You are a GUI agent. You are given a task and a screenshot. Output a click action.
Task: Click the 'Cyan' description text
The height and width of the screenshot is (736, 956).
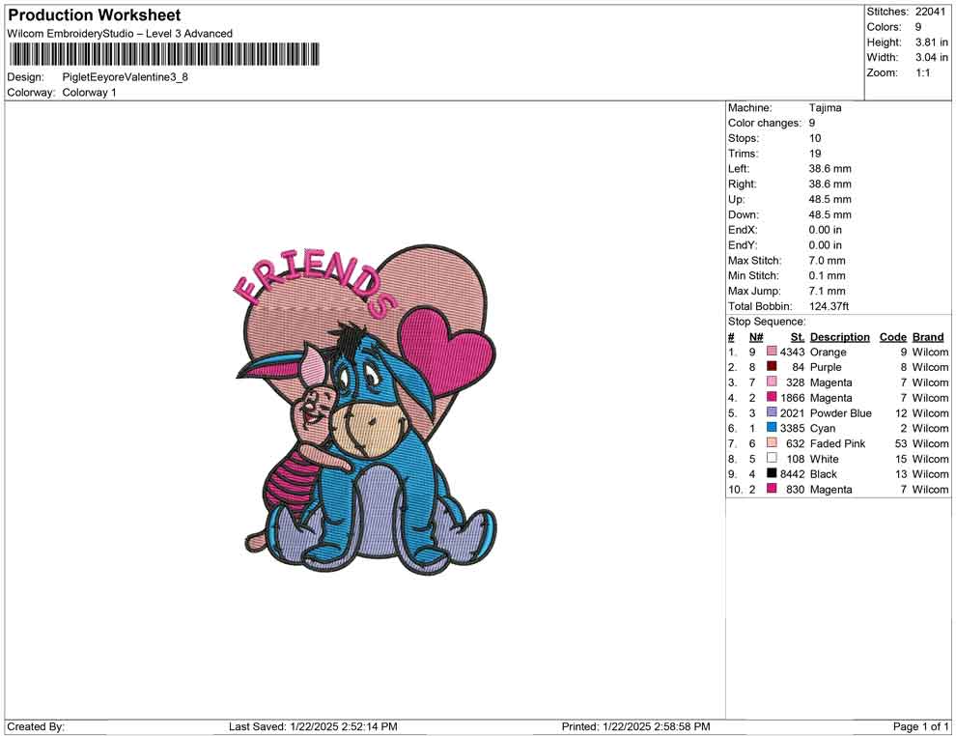pyautogui.click(x=823, y=428)
